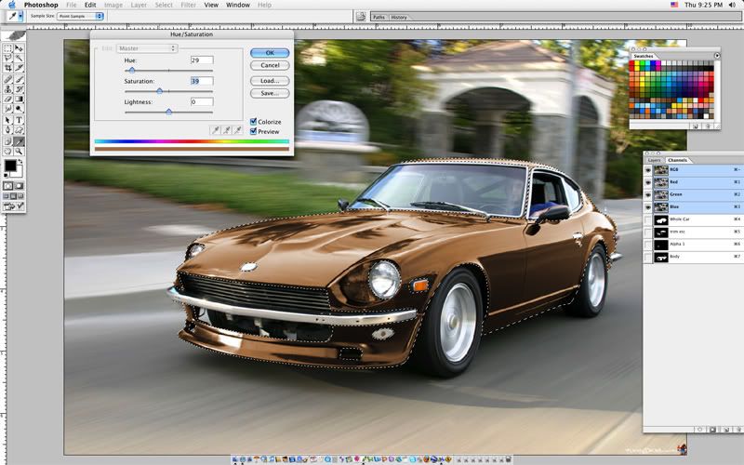Select the Magic Wand tool
Screen dimensions: 744x465
pos(20,58)
